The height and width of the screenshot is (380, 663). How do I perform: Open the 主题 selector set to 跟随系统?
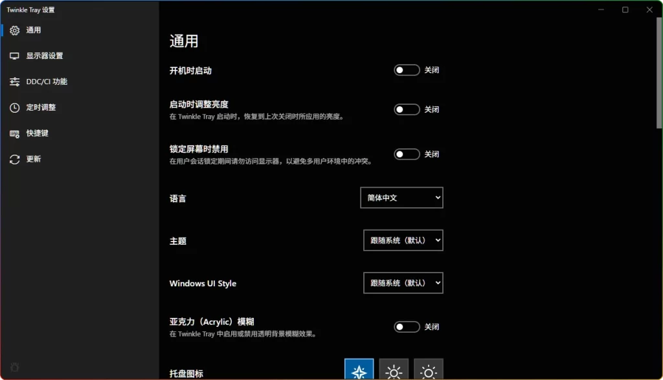pos(403,240)
